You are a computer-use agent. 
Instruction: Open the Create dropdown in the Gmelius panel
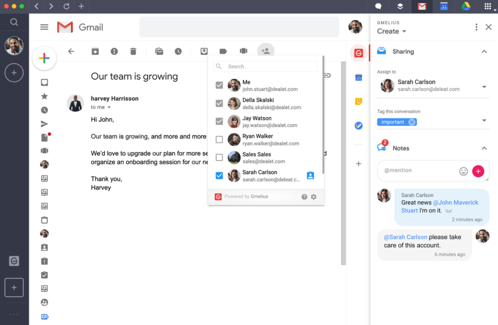point(392,31)
